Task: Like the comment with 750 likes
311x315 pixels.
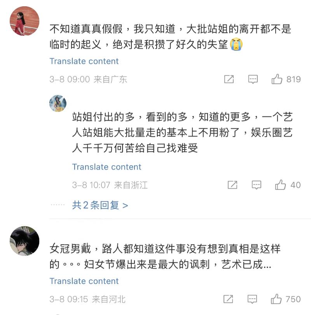Action: [276, 299]
